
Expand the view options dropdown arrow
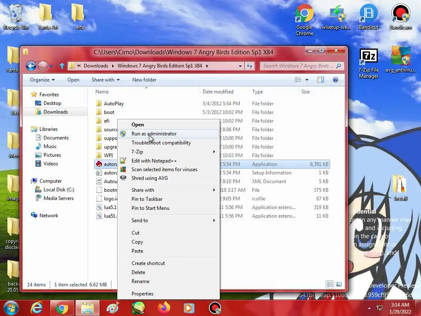click(307, 80)
